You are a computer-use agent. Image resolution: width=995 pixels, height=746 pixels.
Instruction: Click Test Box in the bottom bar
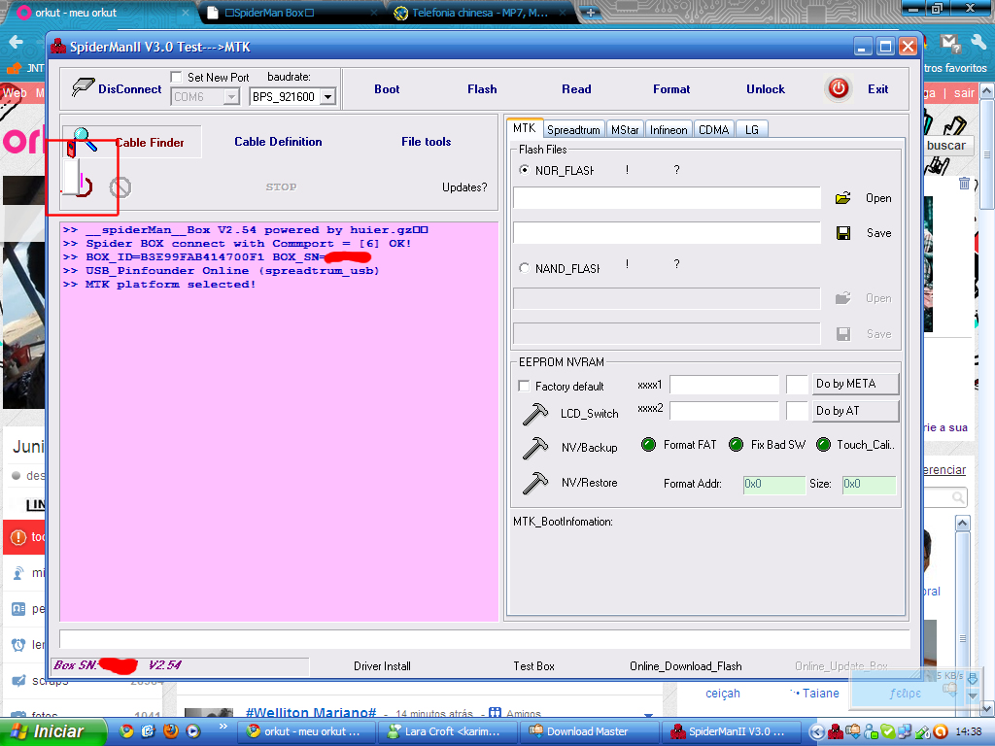coord(533,666)
